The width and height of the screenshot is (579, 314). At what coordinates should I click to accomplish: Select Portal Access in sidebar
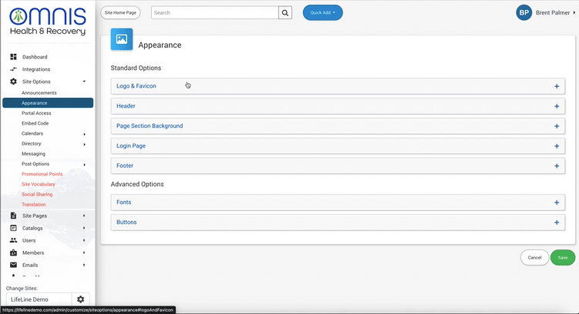click(37, 113)
